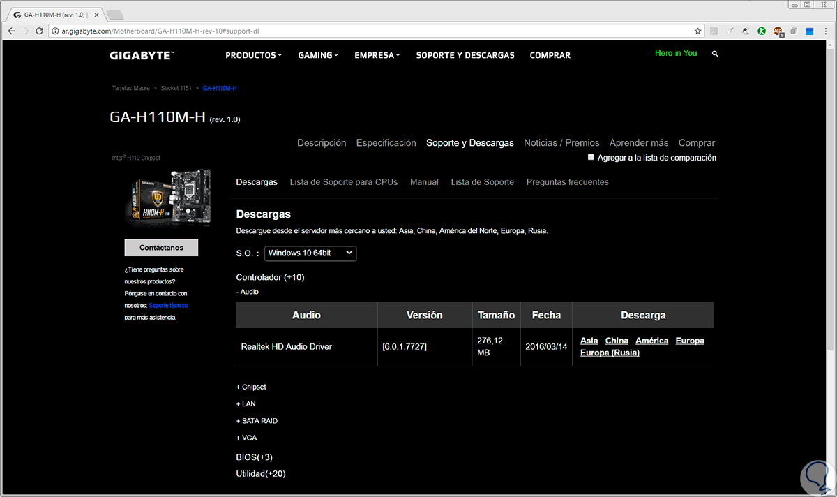Click Realtek HD Audio Driver text
Image resolution: width=837 pixels, height=497 pixels.
tap(286, 347)
